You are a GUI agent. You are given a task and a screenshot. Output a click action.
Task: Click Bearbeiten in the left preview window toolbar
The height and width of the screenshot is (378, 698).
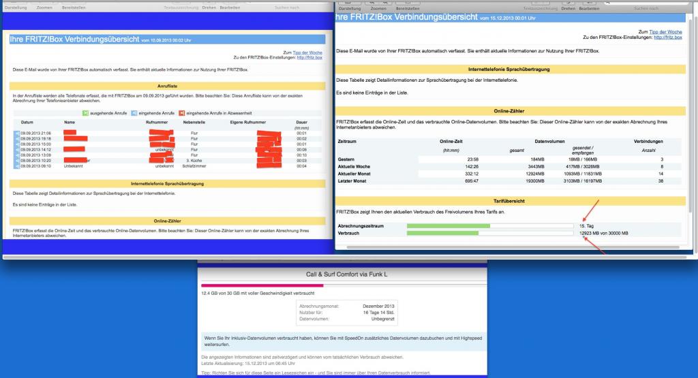[x=230, y=7]
